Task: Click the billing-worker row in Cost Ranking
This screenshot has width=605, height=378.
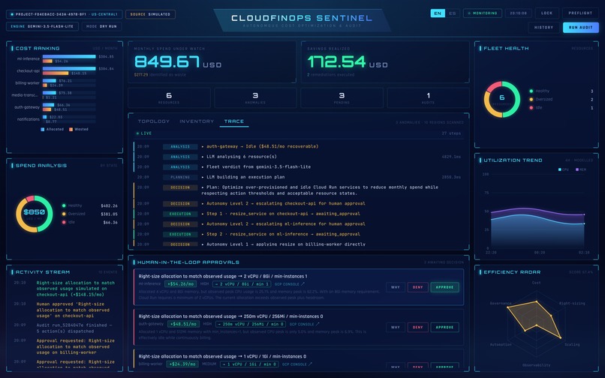Action: tap(64, 83)
